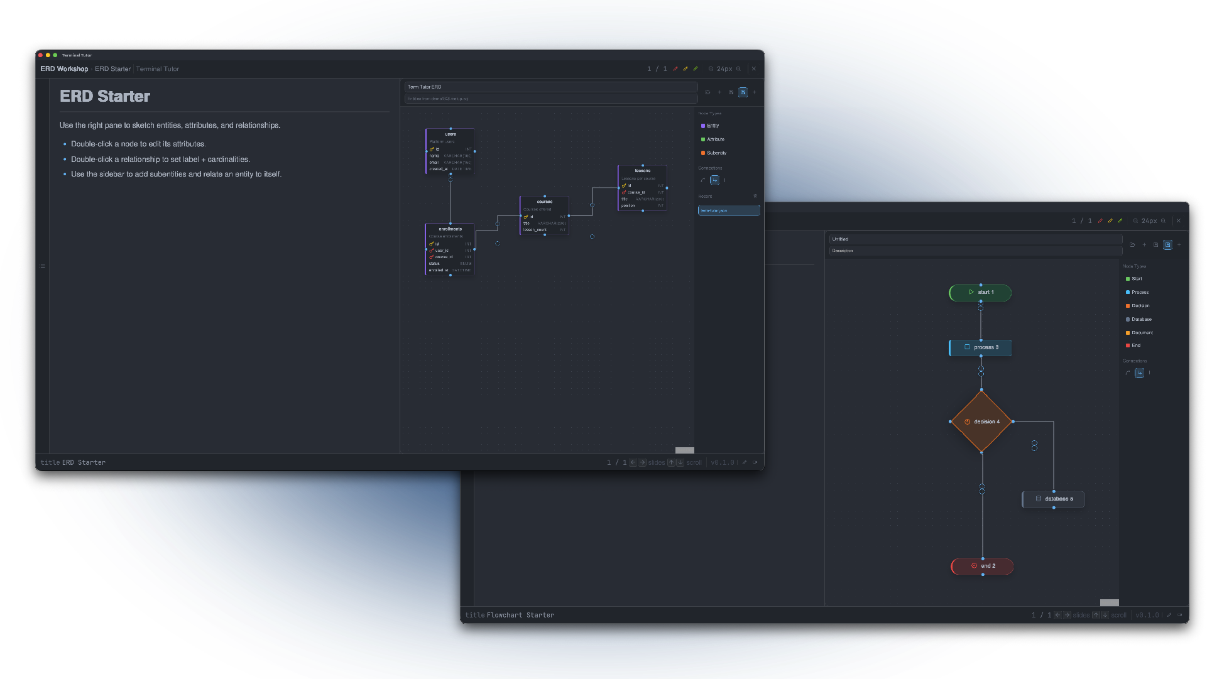
Task: Click the Untitled title field in Flowchart
Action: coord(976,239)
